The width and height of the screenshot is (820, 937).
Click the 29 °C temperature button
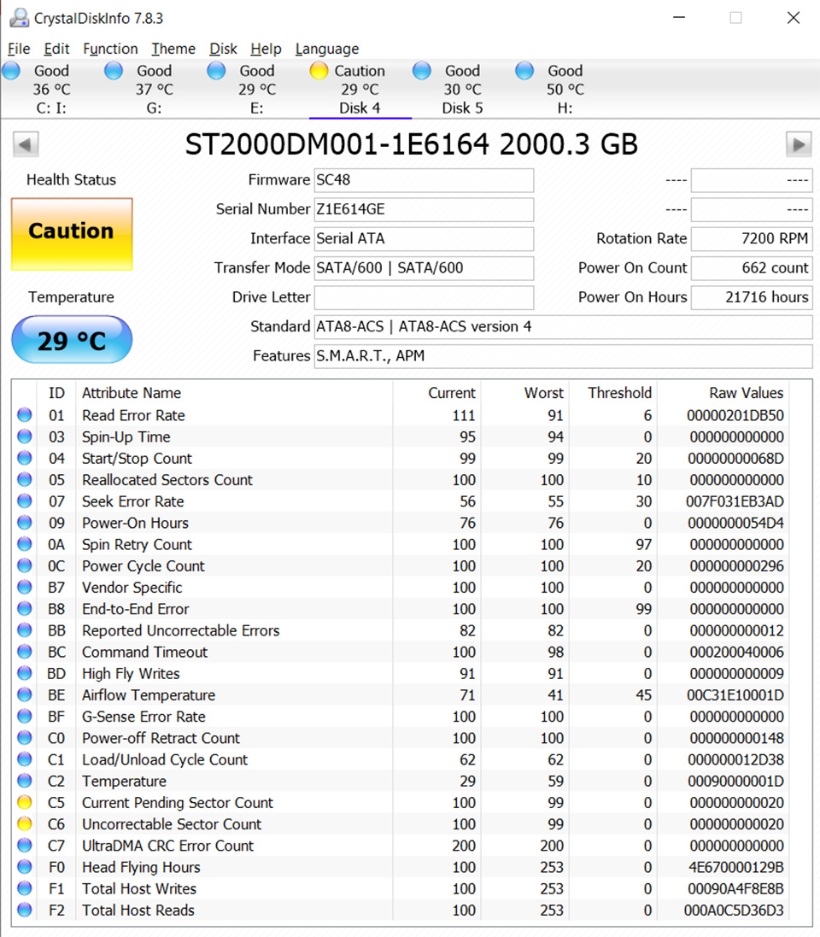tap(72, 341)
